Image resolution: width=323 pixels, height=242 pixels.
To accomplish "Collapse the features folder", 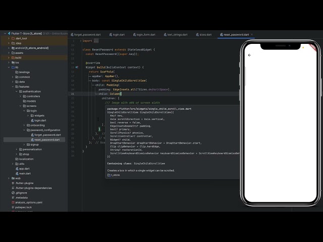I will 13,87.
